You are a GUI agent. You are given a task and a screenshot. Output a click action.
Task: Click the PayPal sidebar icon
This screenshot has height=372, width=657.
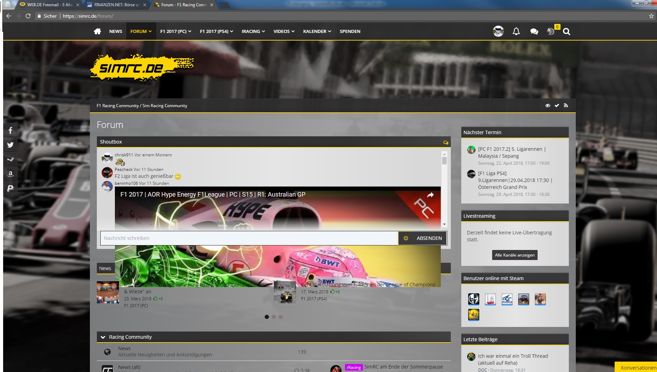pos(10,188)
